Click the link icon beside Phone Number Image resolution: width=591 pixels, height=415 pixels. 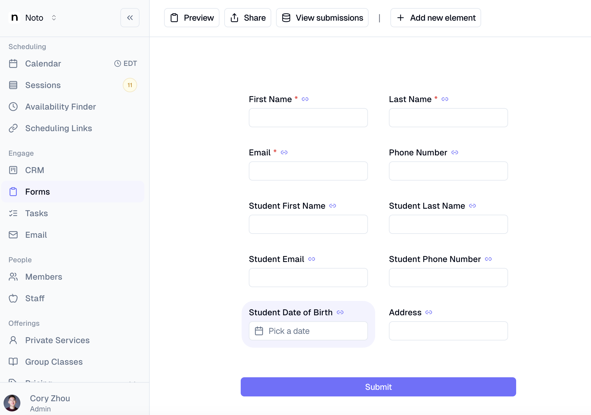pyautogui.click(x=455, y=152)
